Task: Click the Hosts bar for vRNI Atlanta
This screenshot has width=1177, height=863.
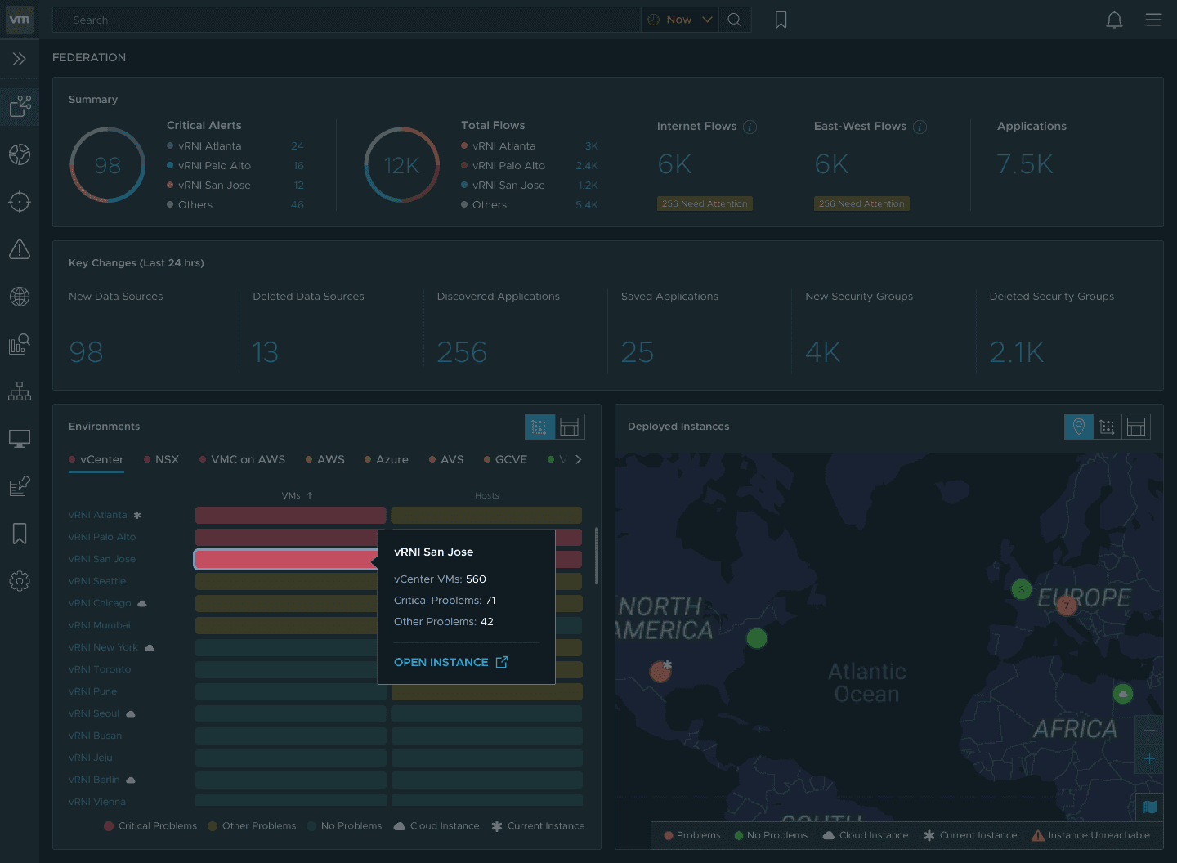Action: 486,516
